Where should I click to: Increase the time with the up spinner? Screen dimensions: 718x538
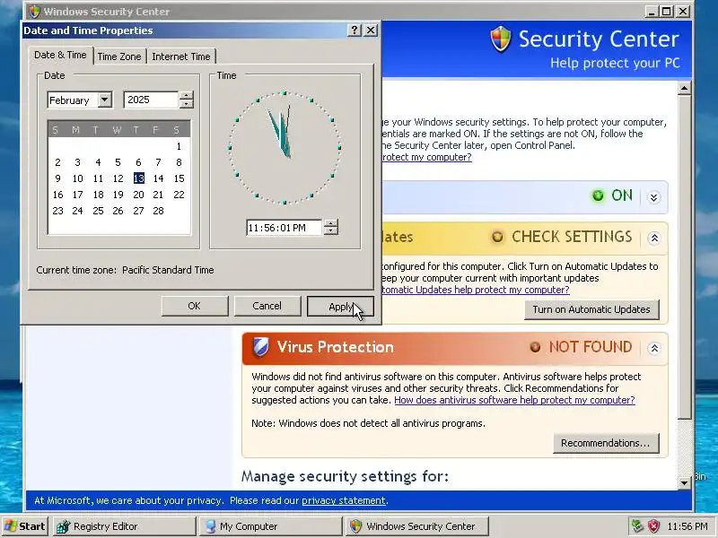pos(330,223)
